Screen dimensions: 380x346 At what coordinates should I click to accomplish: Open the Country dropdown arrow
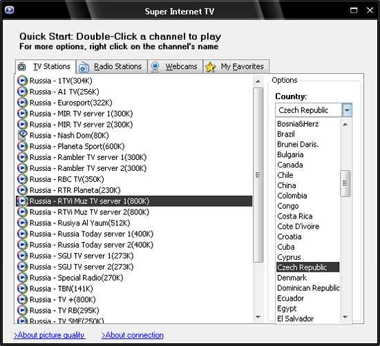347,110
